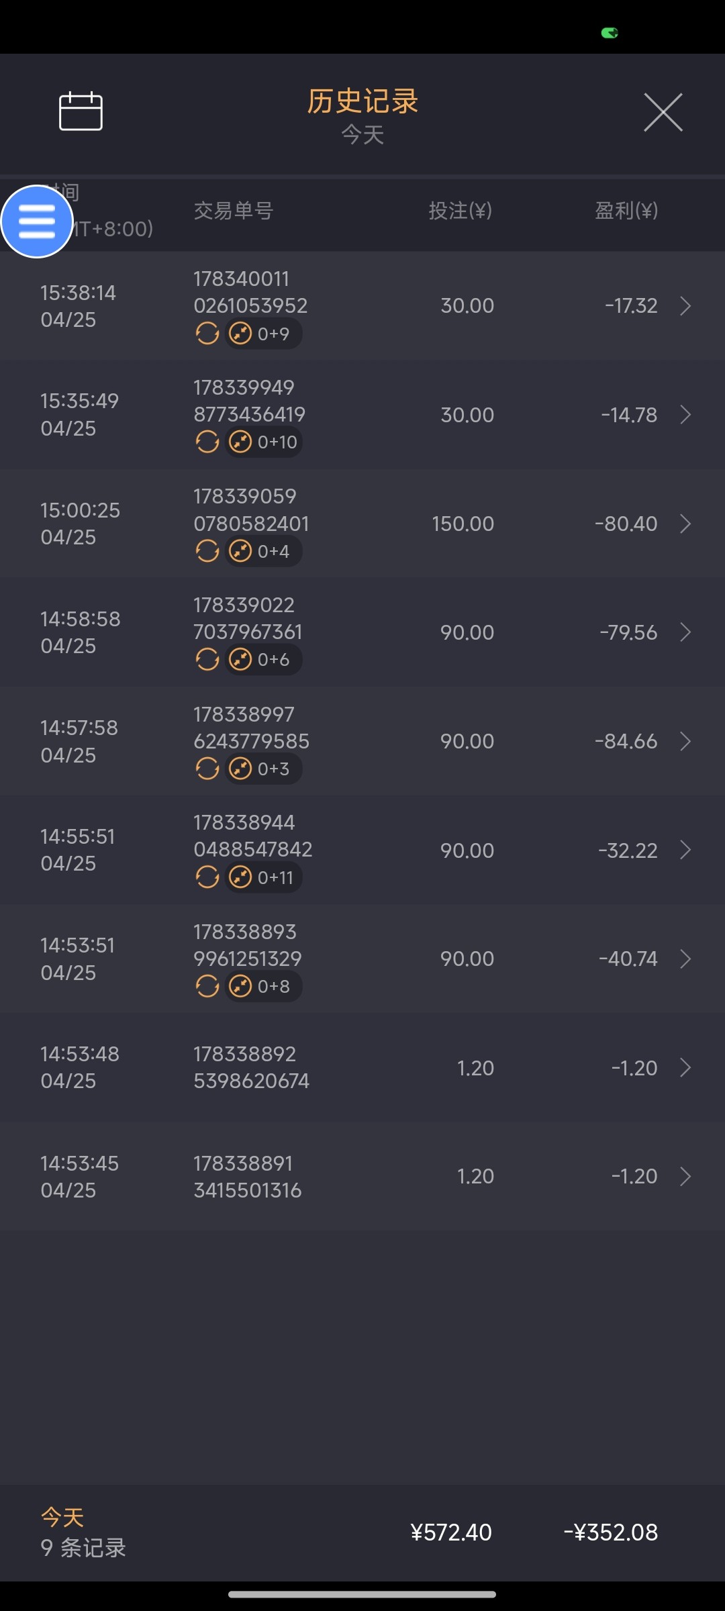Tap the refresh icon on the 14:53:51 record
This screenshot has height=1611, width=725.
click(207, 986)
